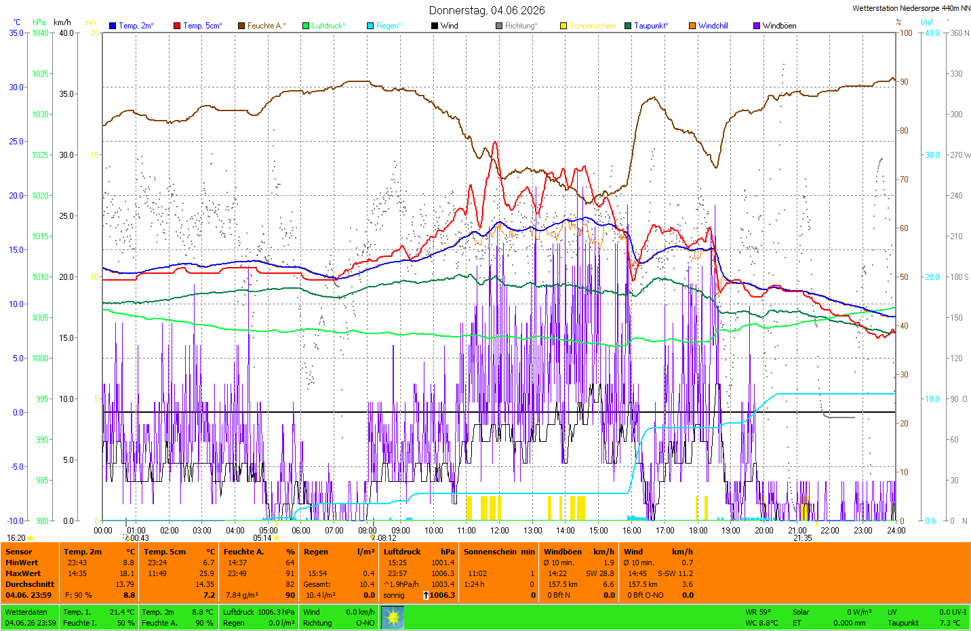This screenshot has width=971, height=631.
Task: Click the Taupunkt 7.3 °C reading
Action: point(924,623)
